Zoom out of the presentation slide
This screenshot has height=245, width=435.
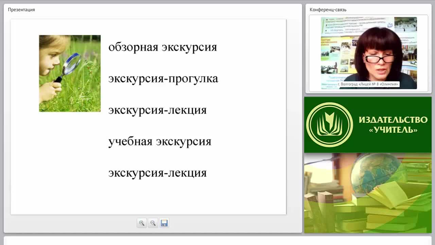coord(153,223)
